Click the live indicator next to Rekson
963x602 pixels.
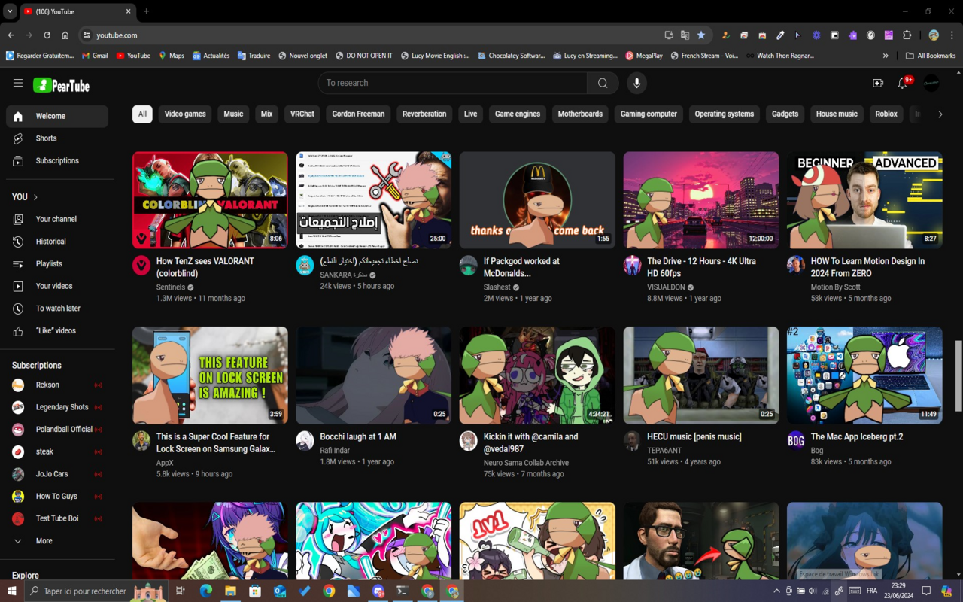tap(99, 385)
